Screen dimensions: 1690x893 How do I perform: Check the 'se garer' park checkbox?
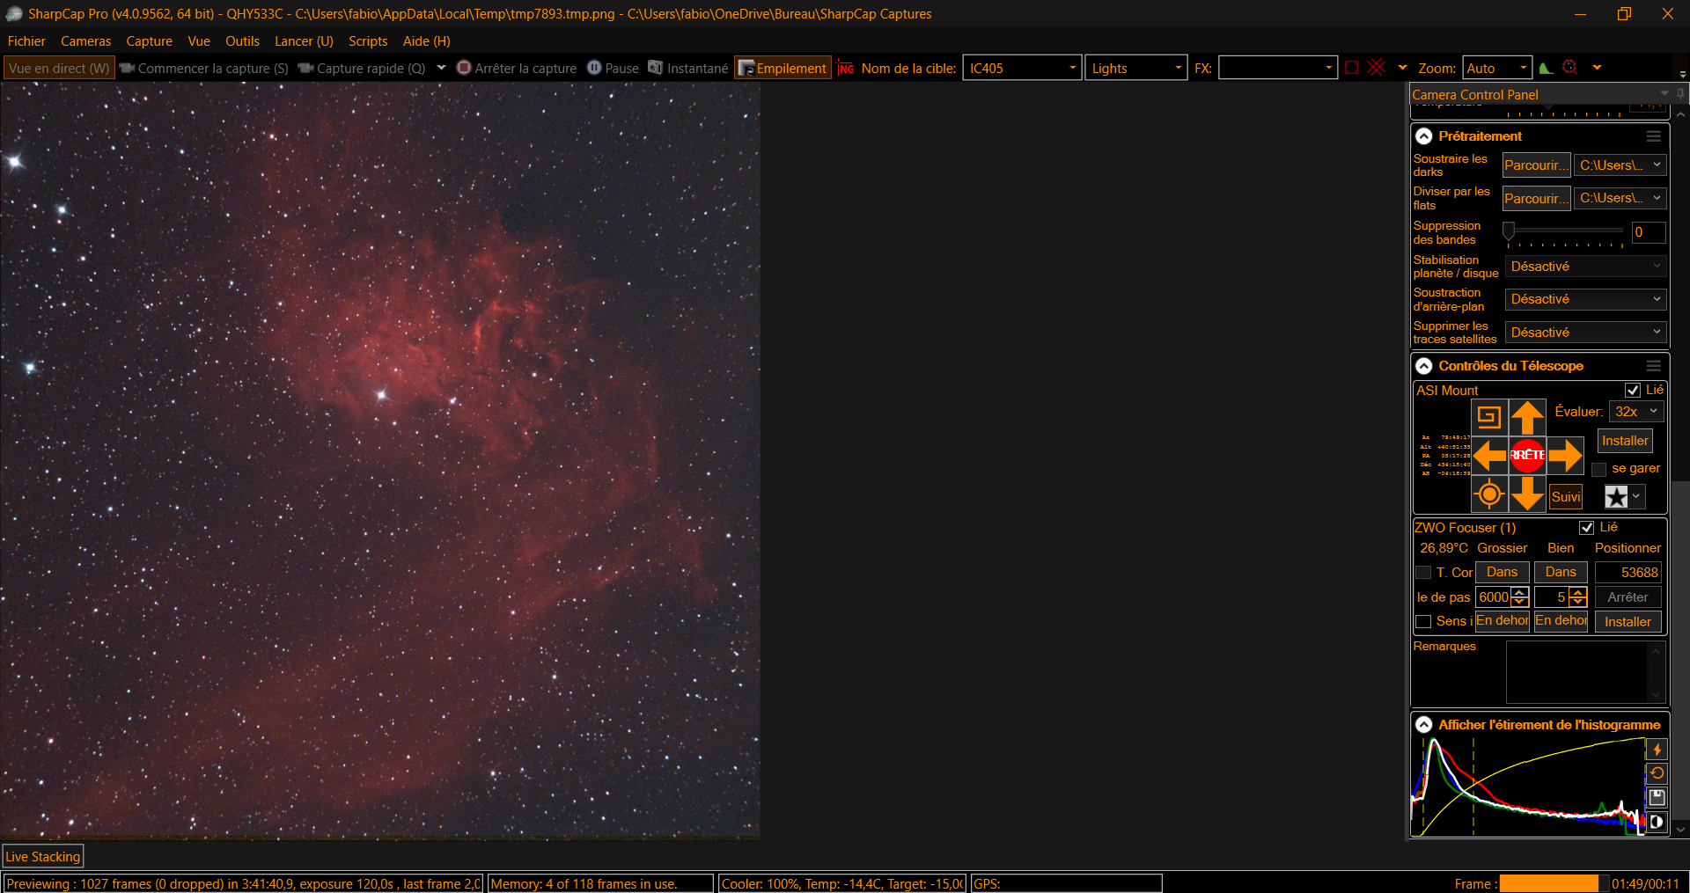[1599, 469]
